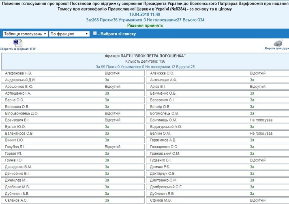Screen dimensions: 289x204
Task: Click the printer icon for print version
Action: tap(278, 42)
